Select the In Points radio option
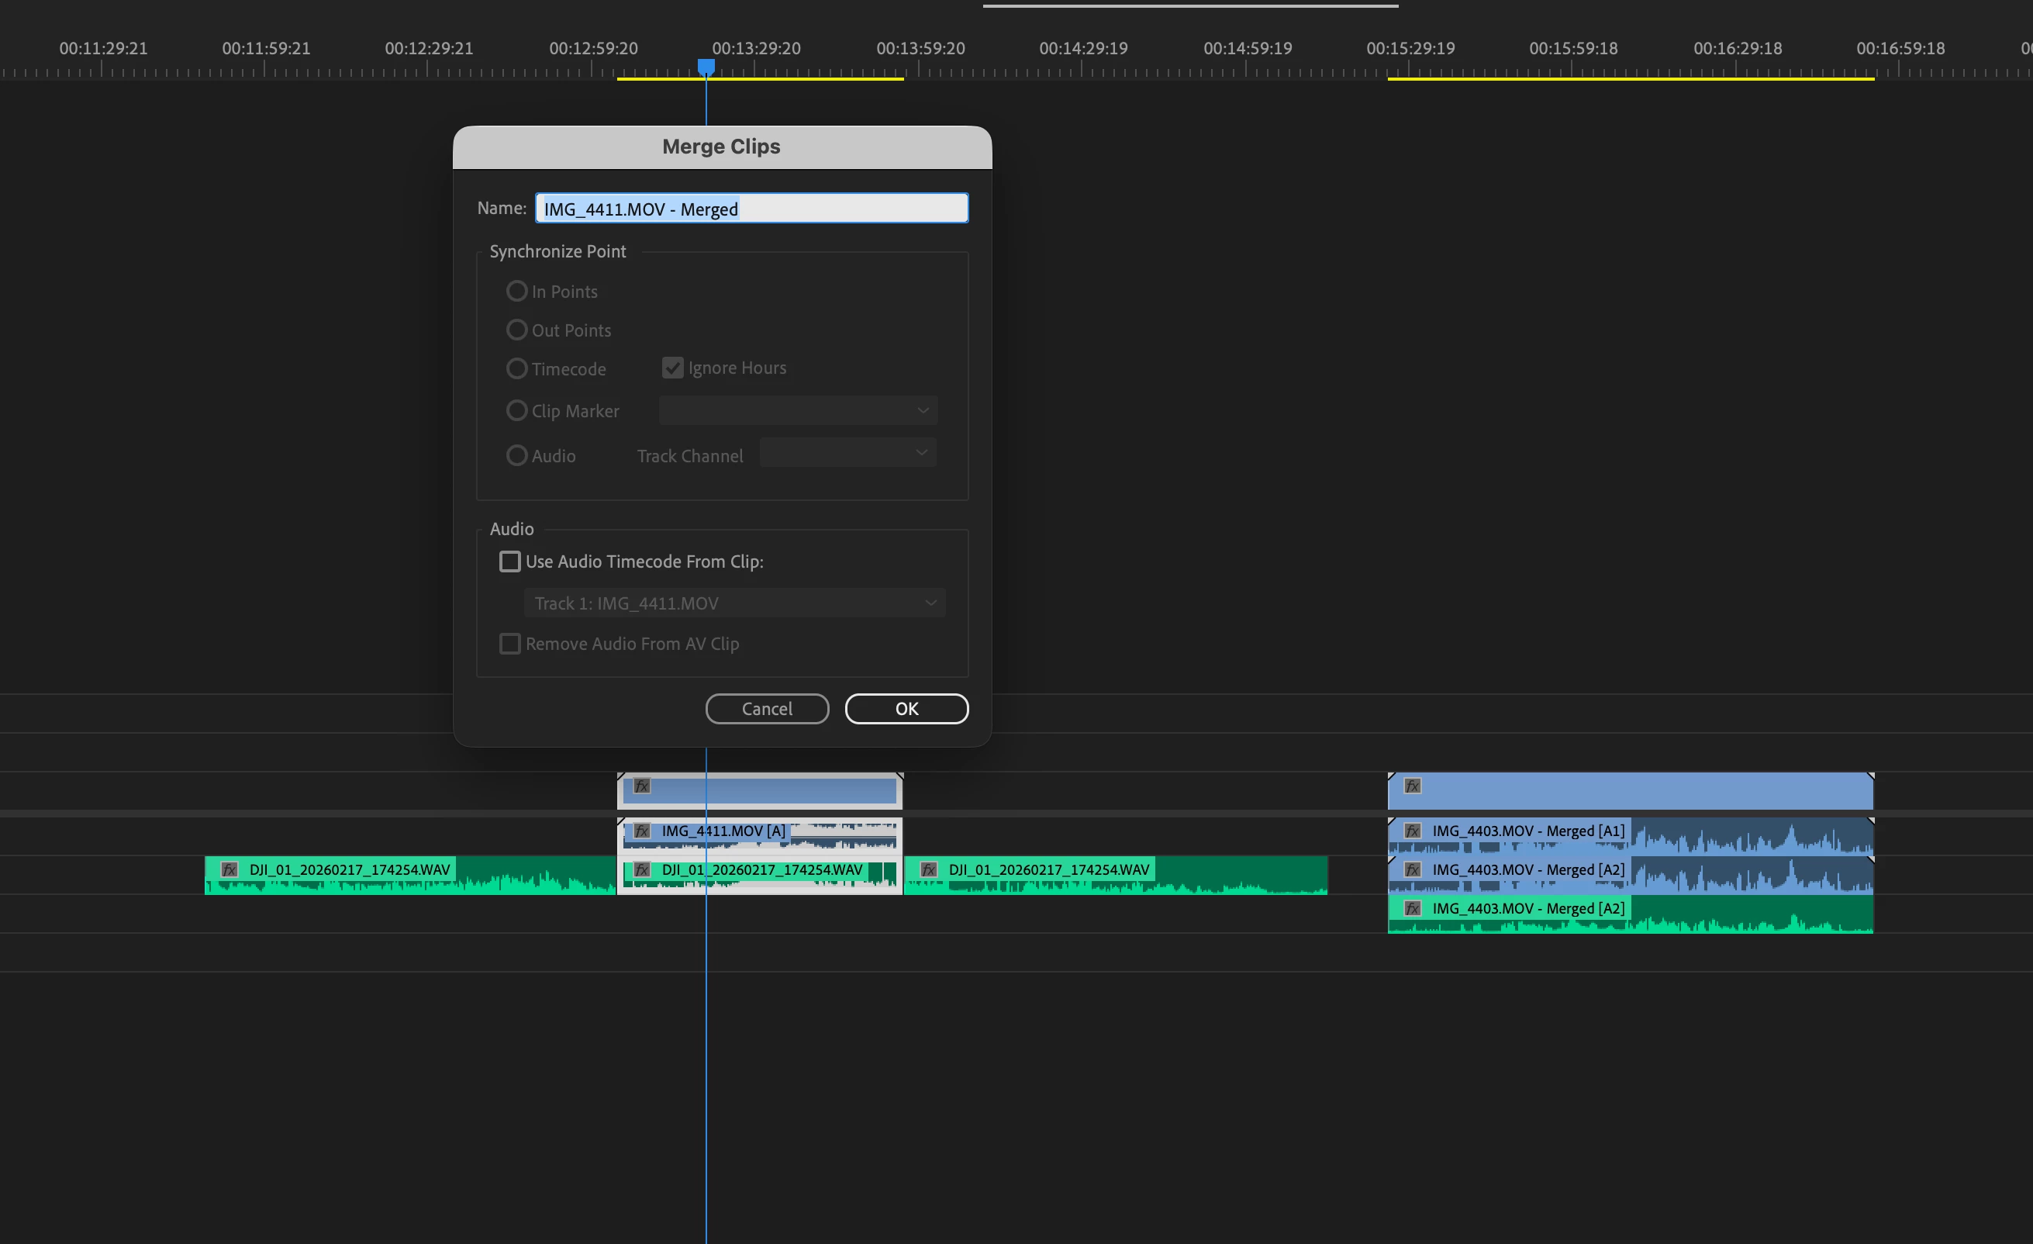The height and width of the screenshot is (1244, 2033). point(516,292)
